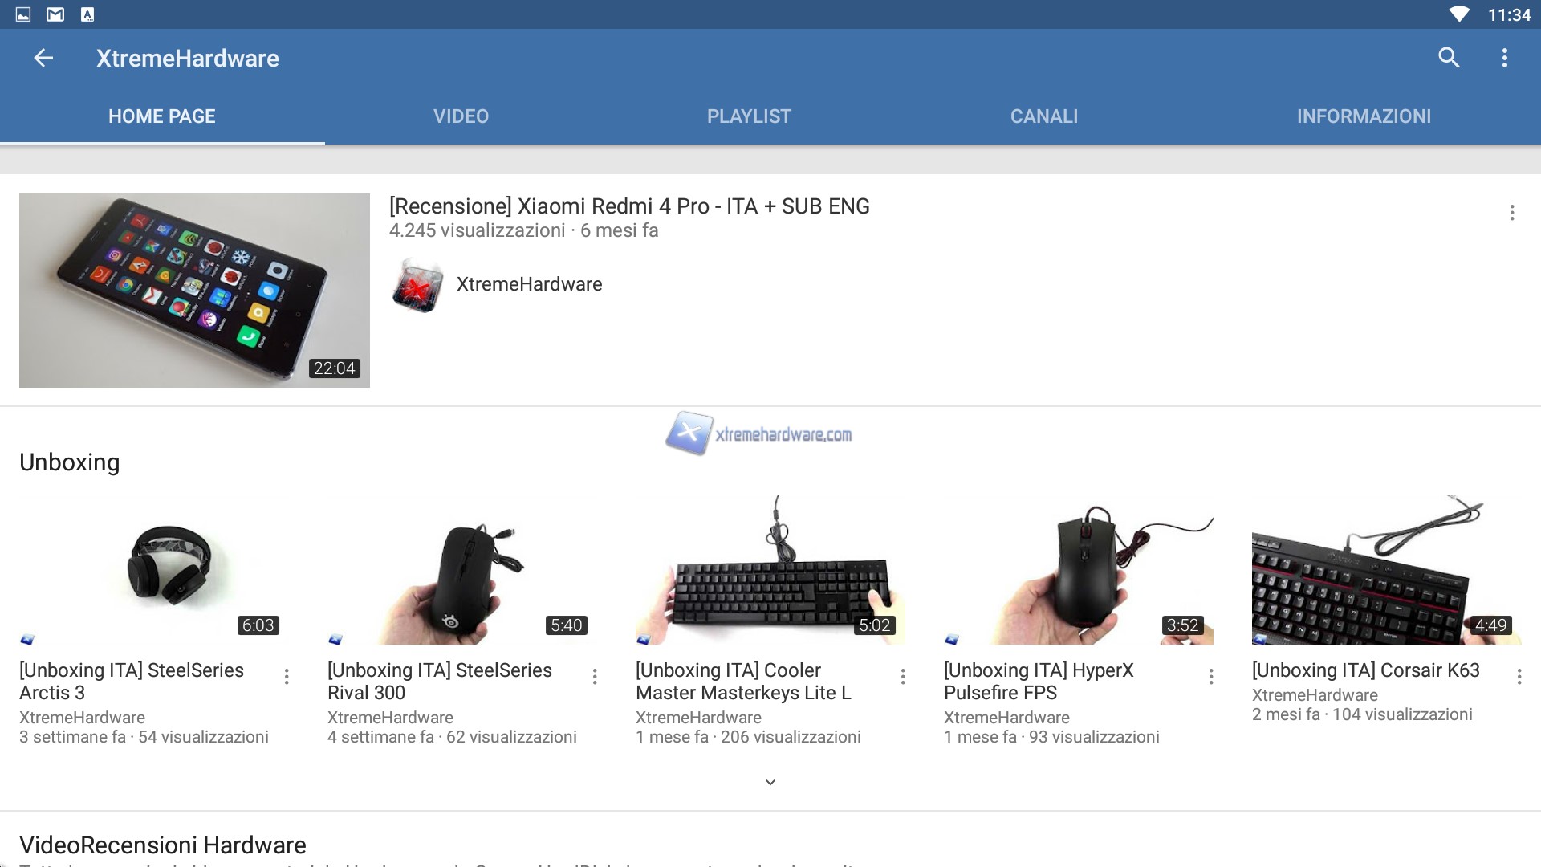1541x867 pixels.
Task: Open options for SteelSeries Arctis 3 video
Action: 287,677
